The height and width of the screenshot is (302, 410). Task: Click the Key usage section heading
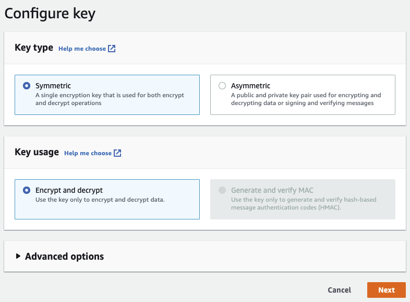tap(37, 152)
